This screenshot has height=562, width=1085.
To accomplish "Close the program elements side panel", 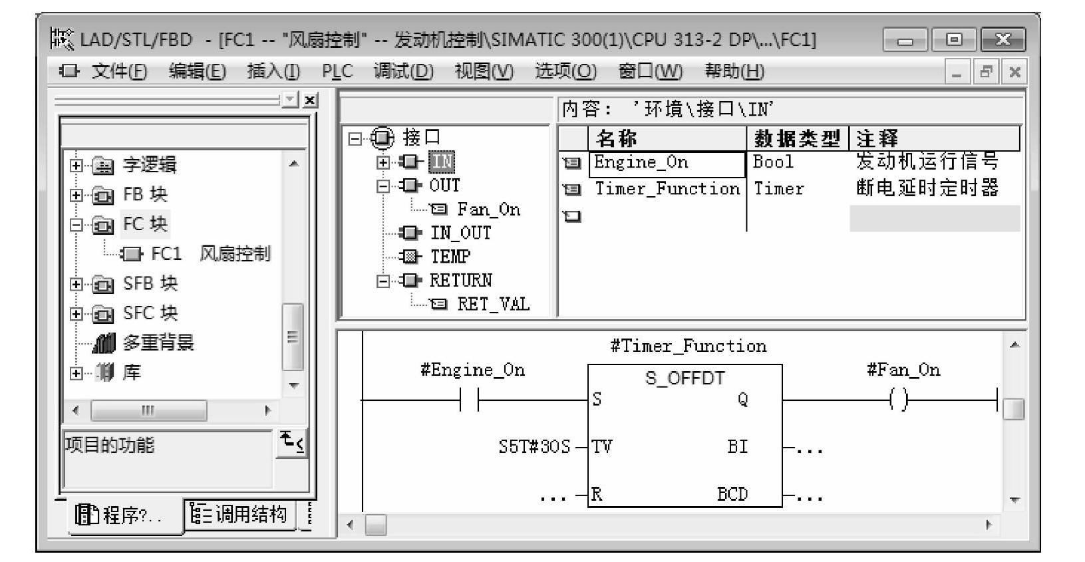I will 310,100.
